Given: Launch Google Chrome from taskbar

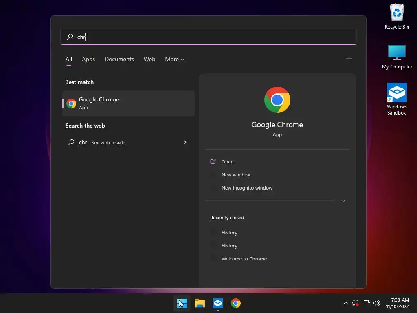Looking at the screenshot, I should point(236,303).
